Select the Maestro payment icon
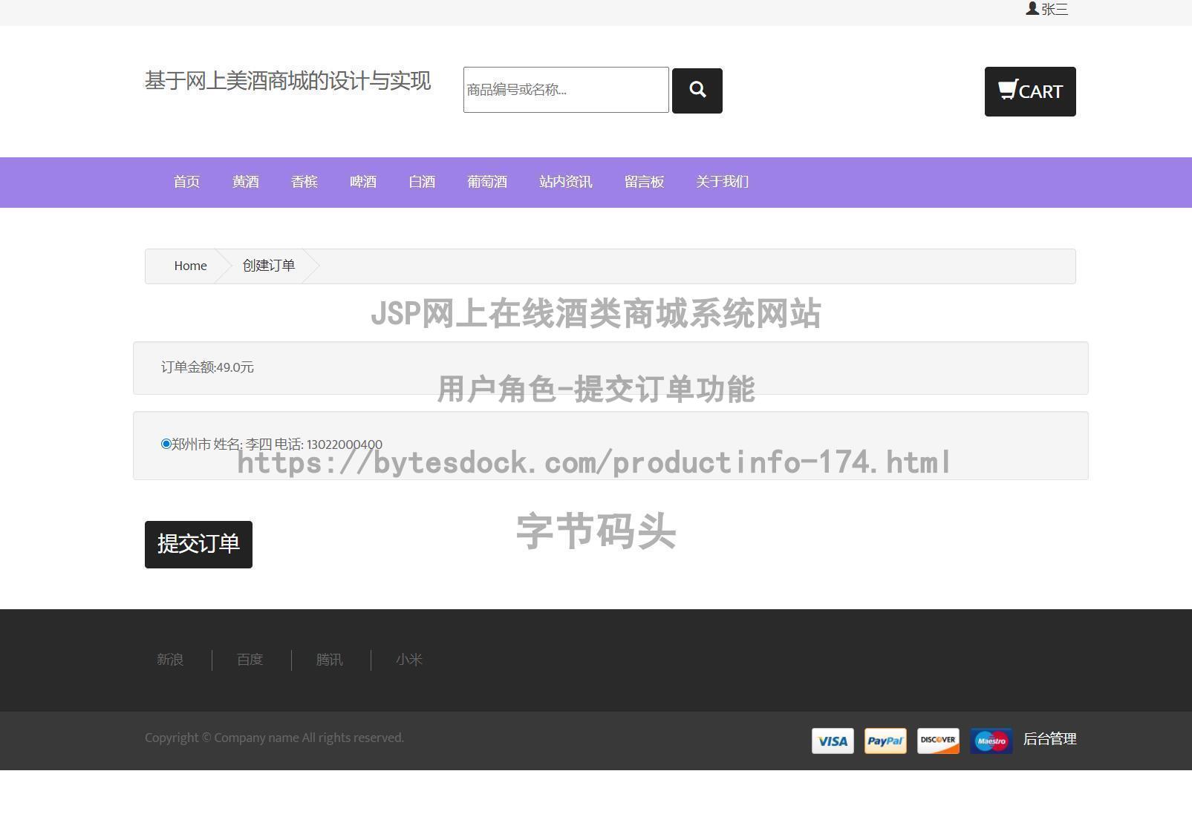 (991, 740)
